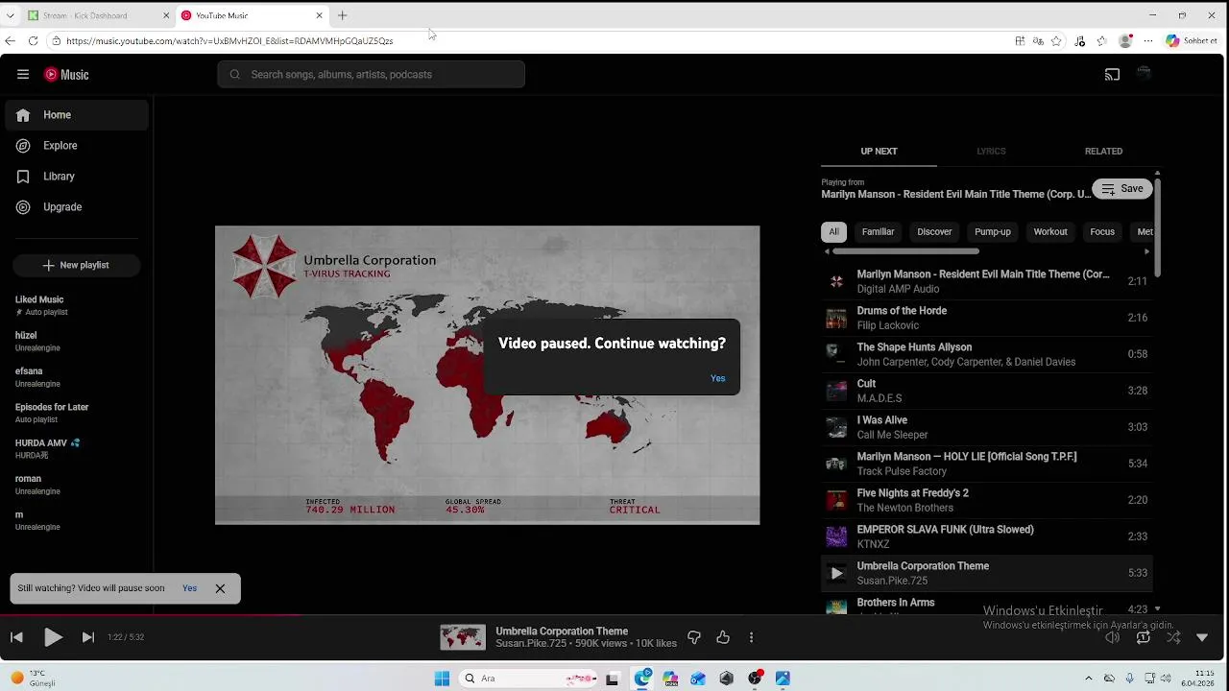Go back in the browser
1229x691 pixels.
[10, 41]
